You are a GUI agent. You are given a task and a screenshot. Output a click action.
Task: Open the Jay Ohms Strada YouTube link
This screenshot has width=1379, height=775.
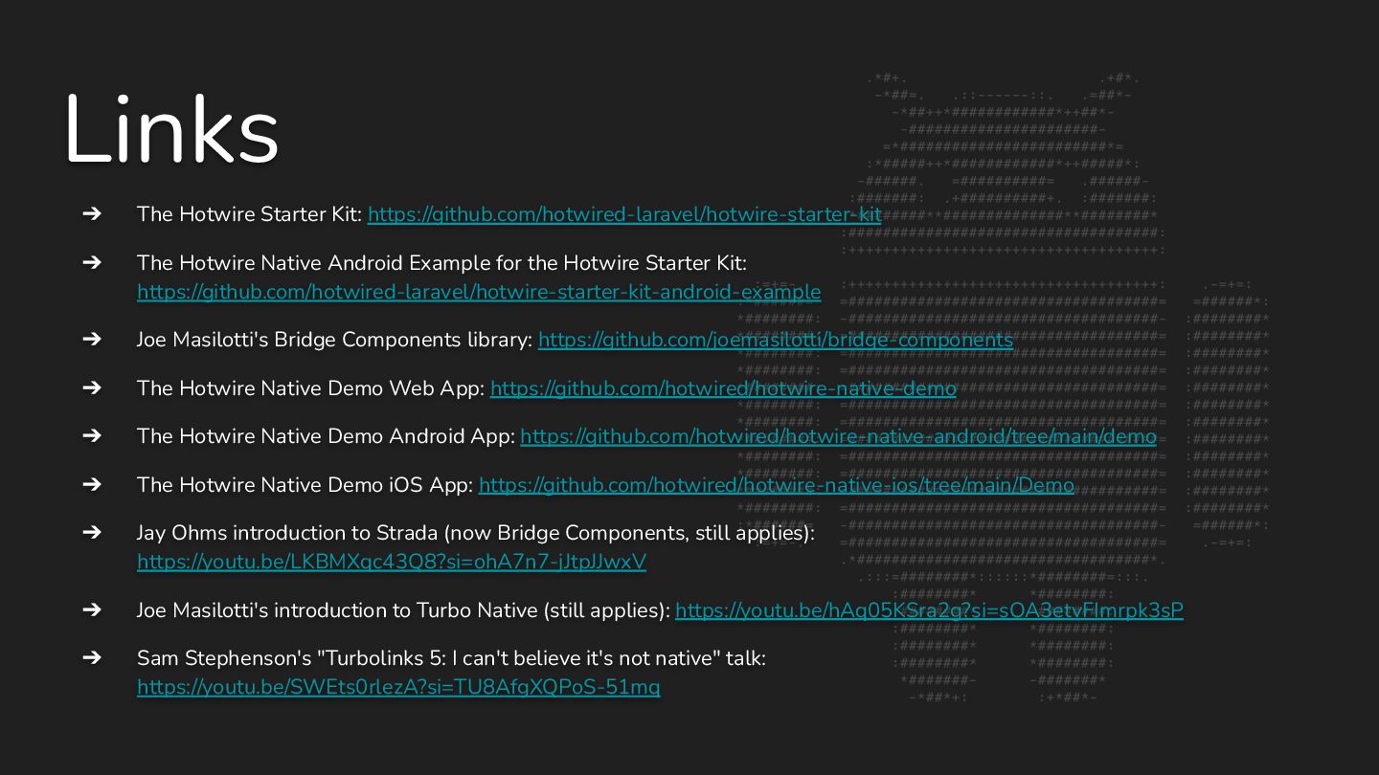392,562
